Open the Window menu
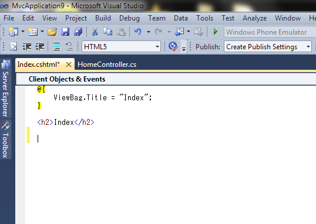Image resolution: width=316 pixels, height=224 pixels. click(x=288, y=18)
